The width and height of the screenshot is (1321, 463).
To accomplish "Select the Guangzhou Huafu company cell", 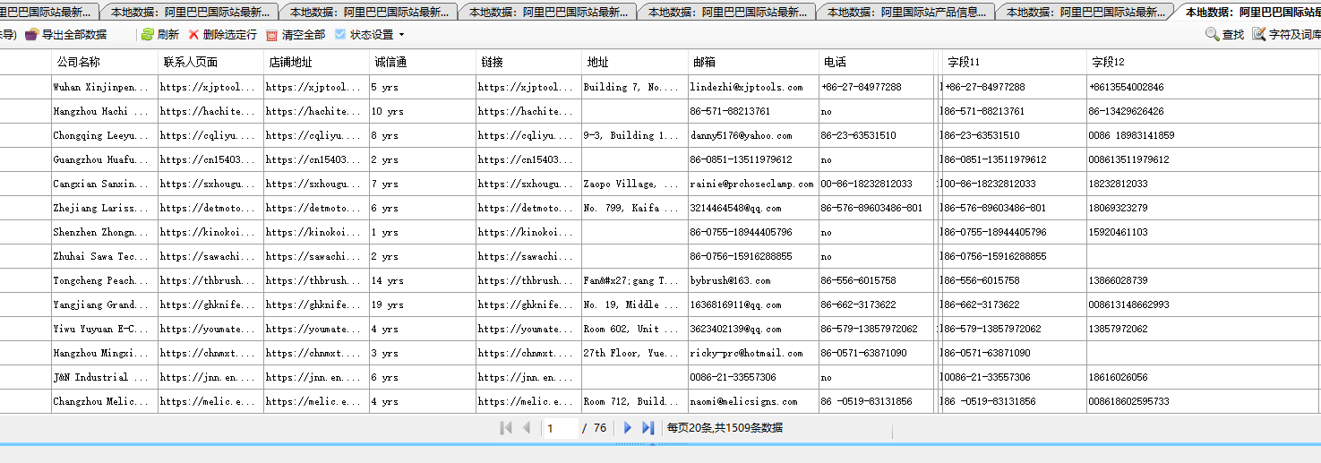I will 105,160.
